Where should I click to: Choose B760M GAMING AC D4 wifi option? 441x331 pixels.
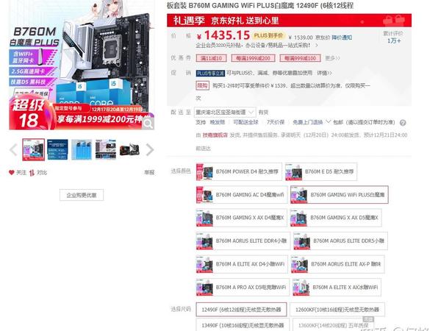click(x=242, y=195)
